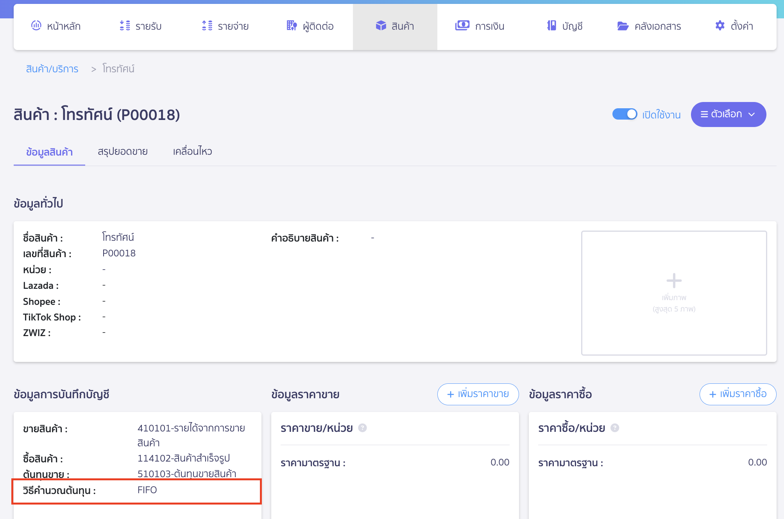
Task: Switch to the เคลื่อนไหว tab
Action: pyautogui.click(x=192, y=152)
